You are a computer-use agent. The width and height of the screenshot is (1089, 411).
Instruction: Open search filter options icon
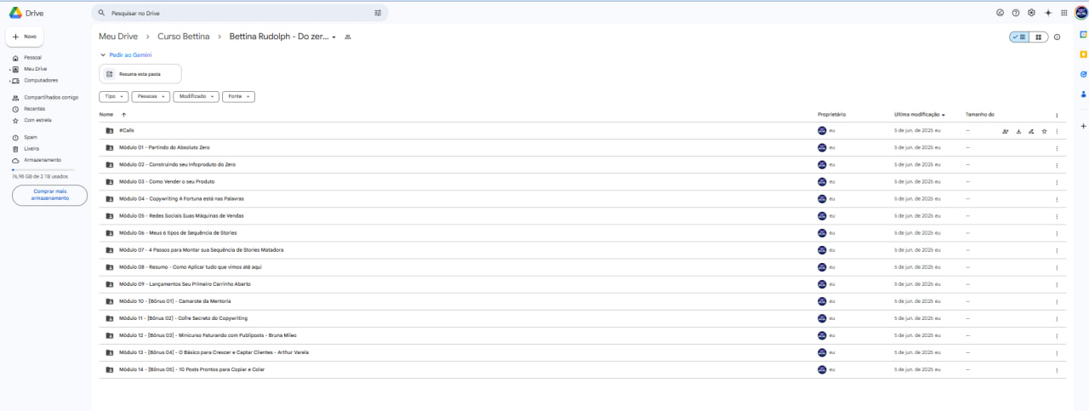tap(378, 13)
